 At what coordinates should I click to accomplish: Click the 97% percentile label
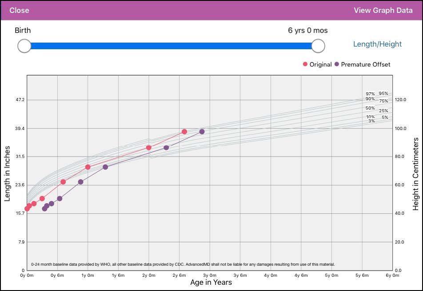[x=370, y=94]
